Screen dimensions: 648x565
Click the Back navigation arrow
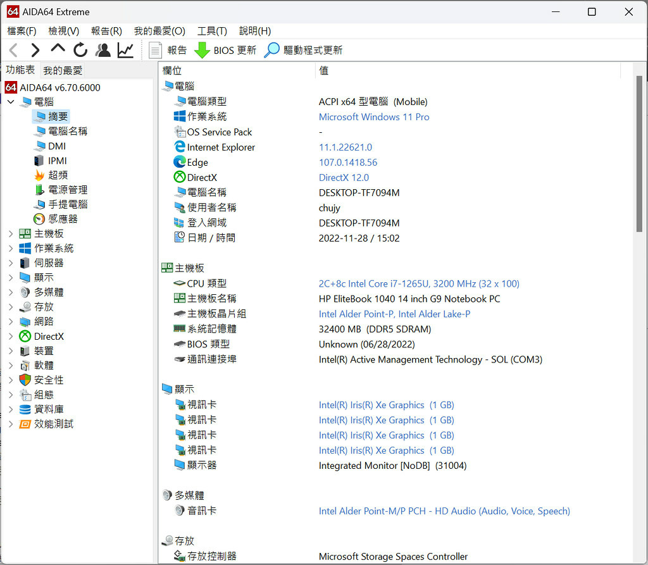(14, 50)
